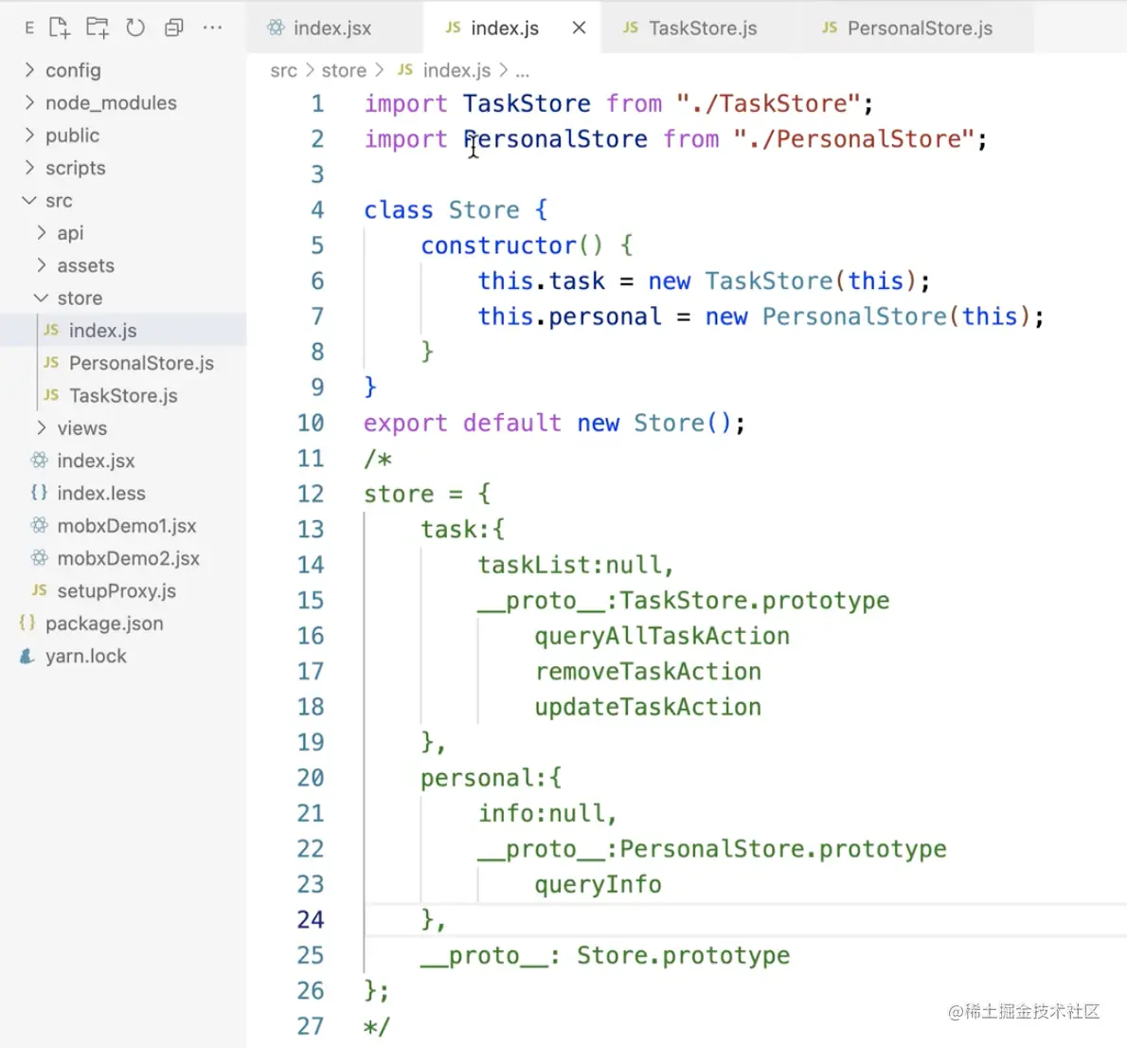
Task: Click "info:null," on line 21
Action: pos(547,814)
